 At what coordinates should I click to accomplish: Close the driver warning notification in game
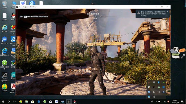167,11
